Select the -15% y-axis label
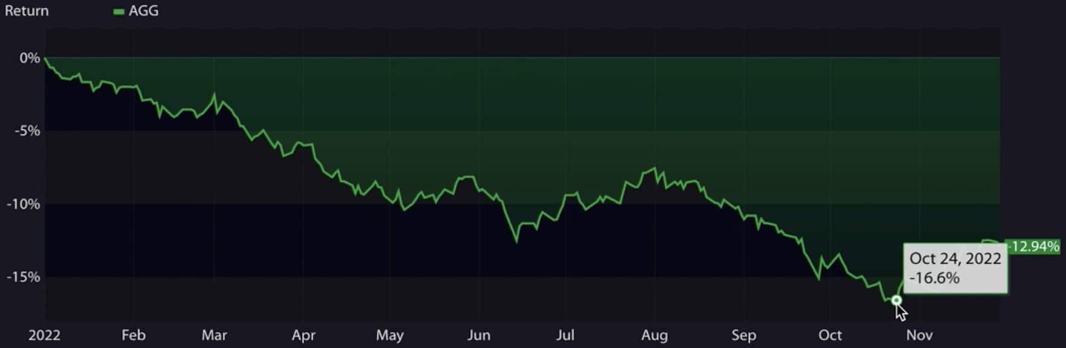Image resolution: width=1066 pixels, height=348 pixels. point(24,277)
